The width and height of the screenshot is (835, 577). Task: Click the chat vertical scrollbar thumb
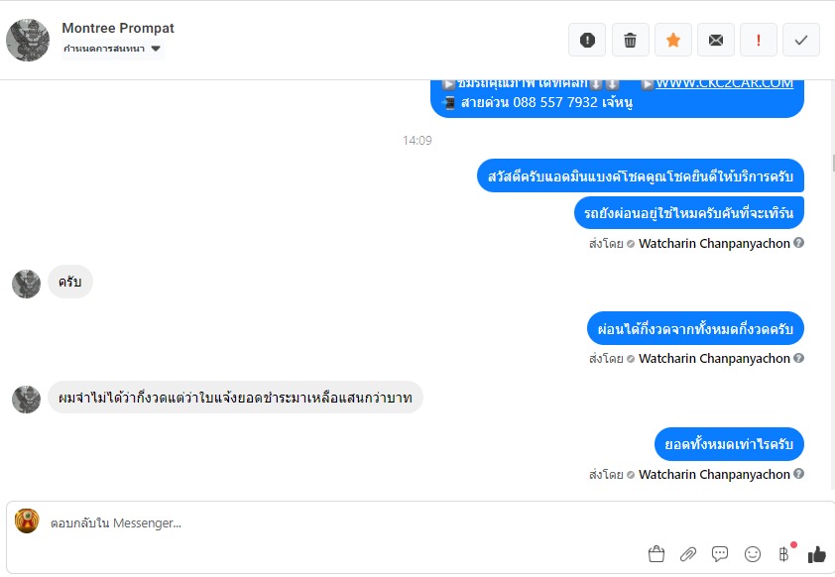coord(833,163)
